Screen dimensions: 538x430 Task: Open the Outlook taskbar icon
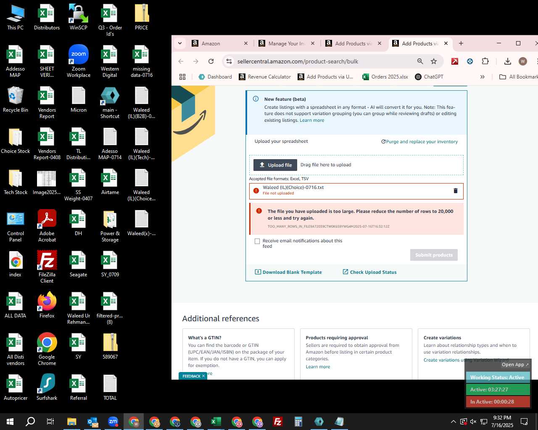tap(92, 422)
